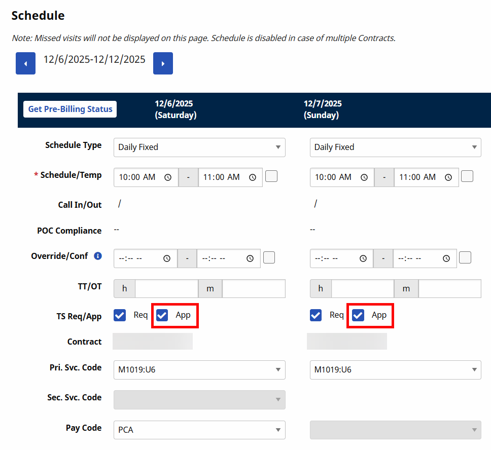The height and width of the screenshot is (450, 491).
Task: Open the Saturday Pay Code PCA dropdown
Action: tap(199, 430)
